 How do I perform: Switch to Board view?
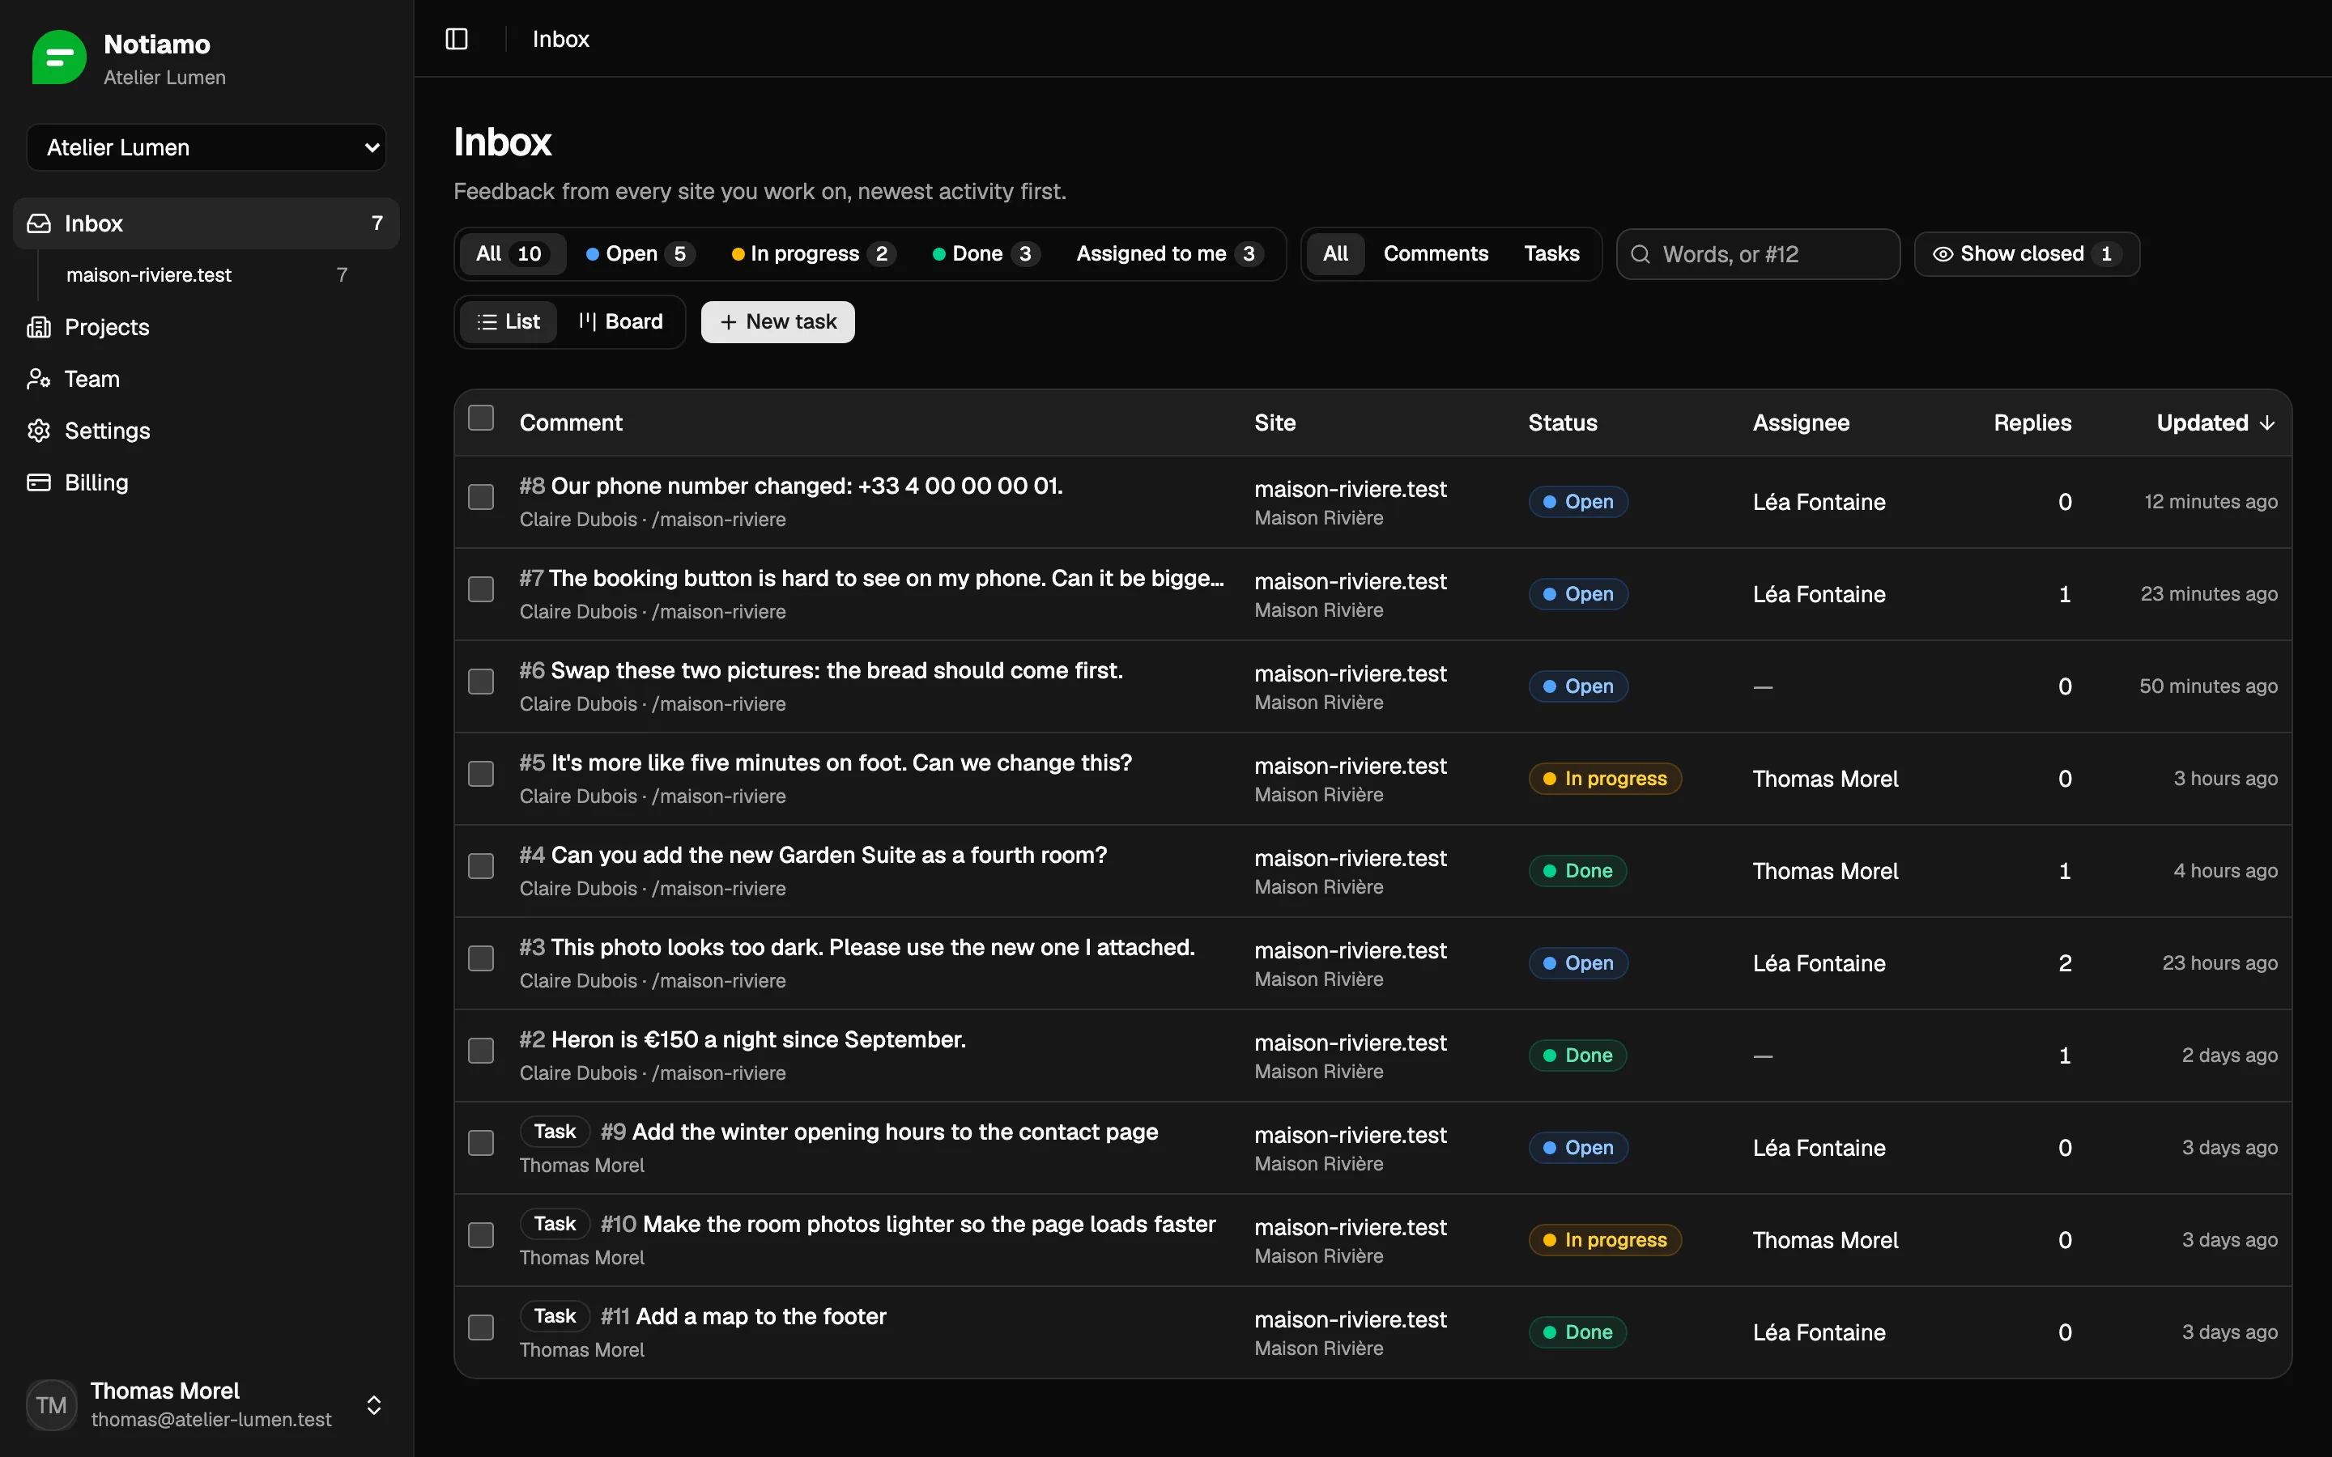tap(620, 322)
